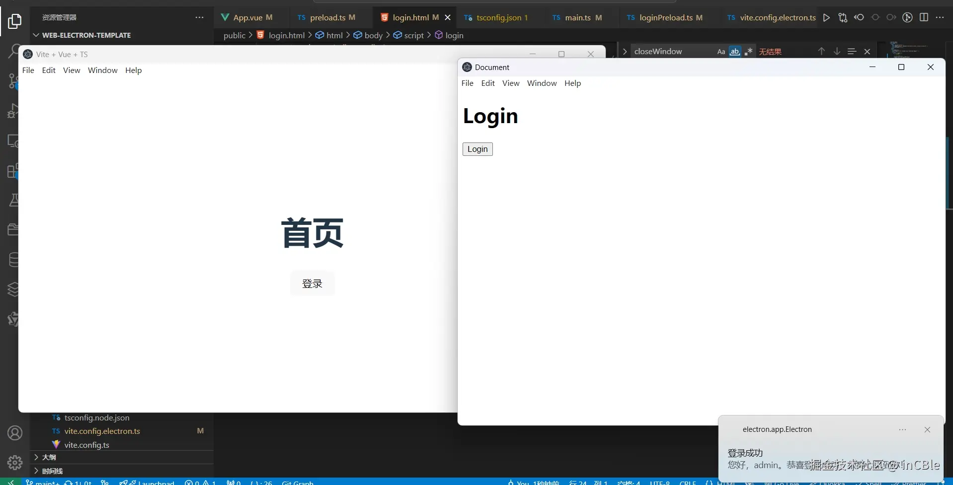
Task: Open the Manage gear icon at bottom left
Action: coord(14,462)
